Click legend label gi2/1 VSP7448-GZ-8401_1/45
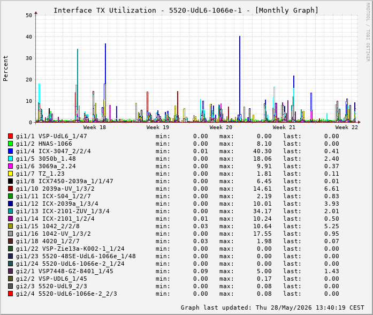The width and height of the screenshot is (373, 315). 64,271
